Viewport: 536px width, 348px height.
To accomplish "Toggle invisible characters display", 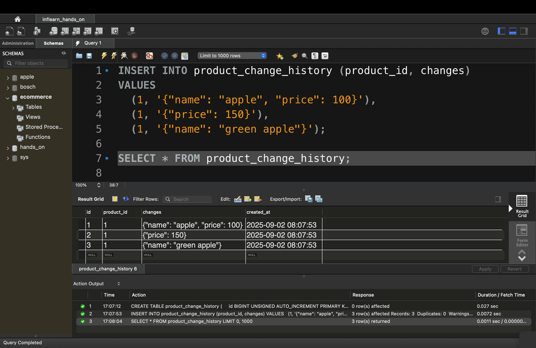I will pos(315,56).
